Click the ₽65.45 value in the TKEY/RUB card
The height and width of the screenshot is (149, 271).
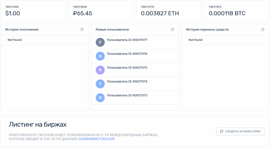[83, 13]
